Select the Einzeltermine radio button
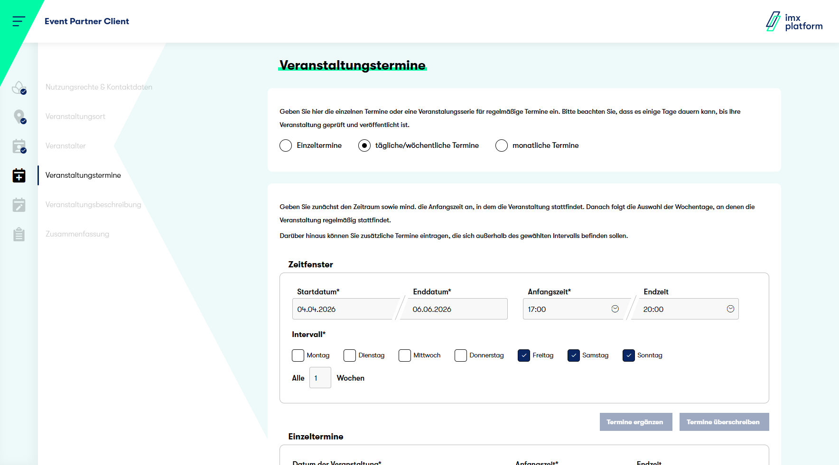The image size is (839, 465). pyautogui.click(x=286, y=146)
